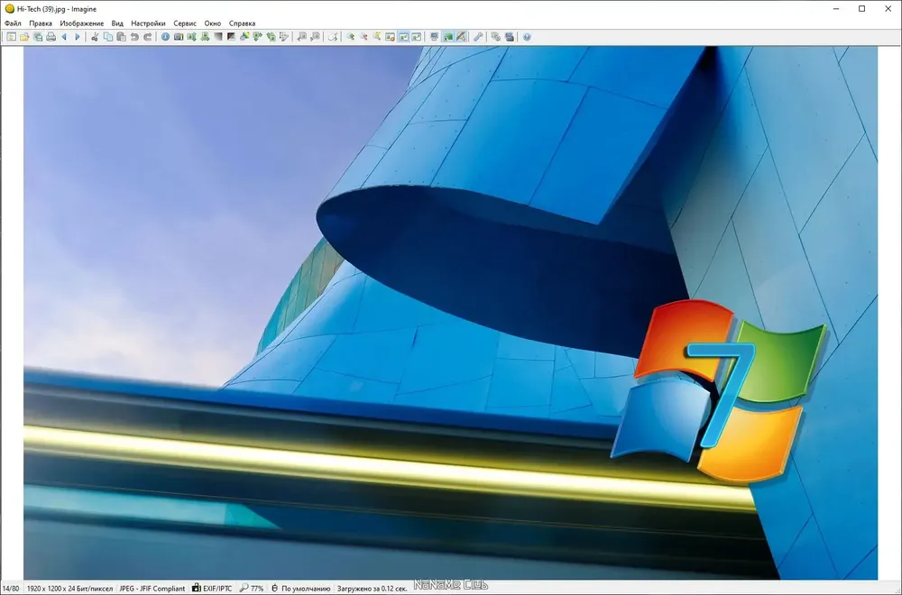
Task: Click the Print icon in toolbar
Action: (x=51, y=37)
